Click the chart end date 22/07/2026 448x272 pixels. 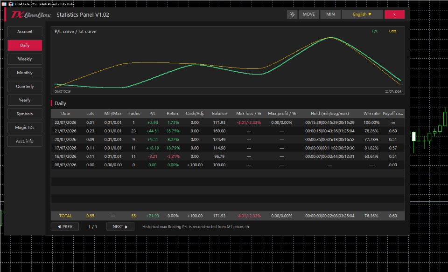coord(393,92)
